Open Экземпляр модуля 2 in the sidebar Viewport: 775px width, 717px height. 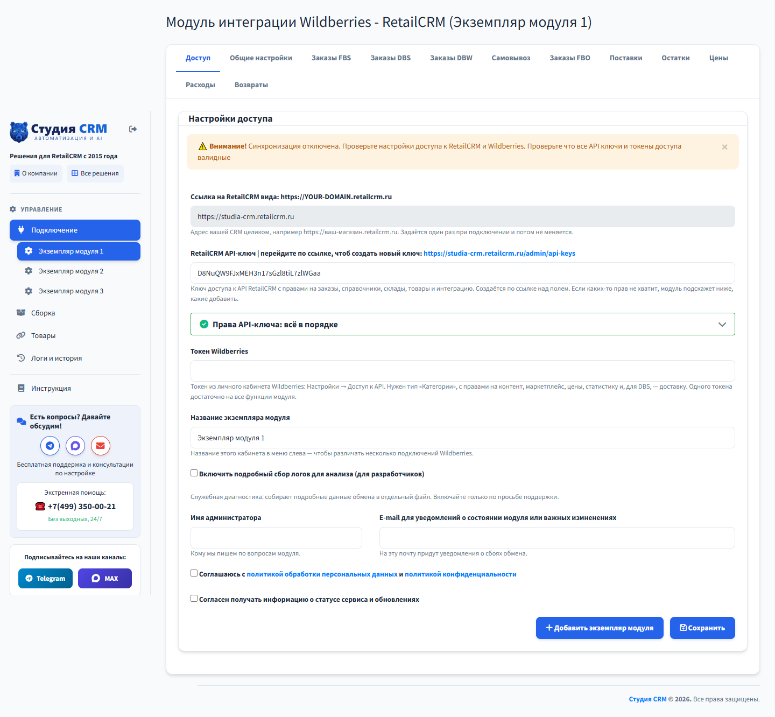click(79, 271)
